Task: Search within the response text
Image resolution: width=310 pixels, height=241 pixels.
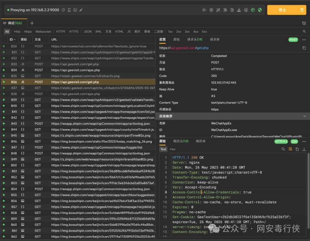Action: (x=283, y=149)
